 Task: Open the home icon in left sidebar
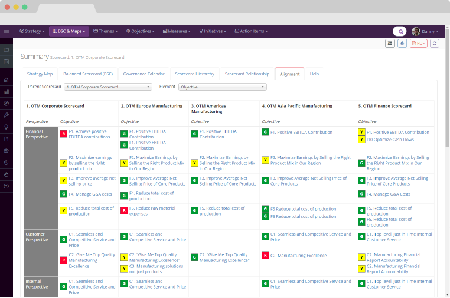pos(6,80)
